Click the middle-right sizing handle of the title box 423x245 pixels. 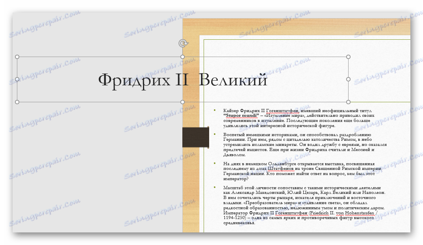click(348, 79)
